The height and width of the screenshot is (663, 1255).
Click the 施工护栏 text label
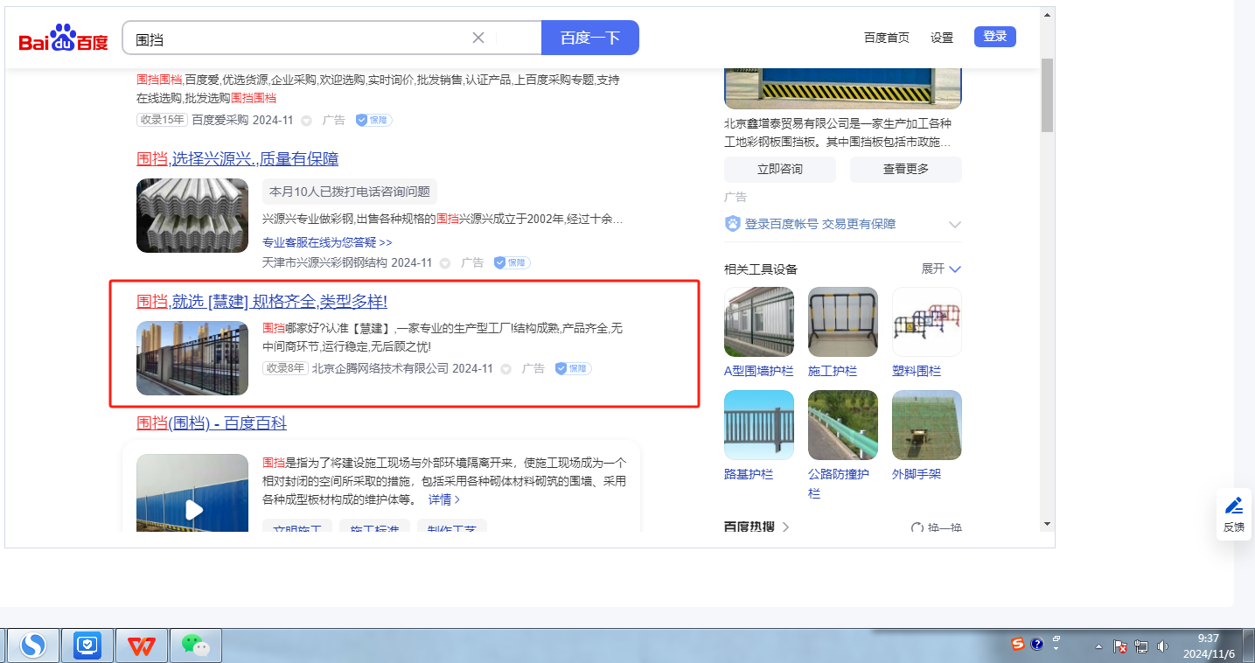[x=831, y=371]
